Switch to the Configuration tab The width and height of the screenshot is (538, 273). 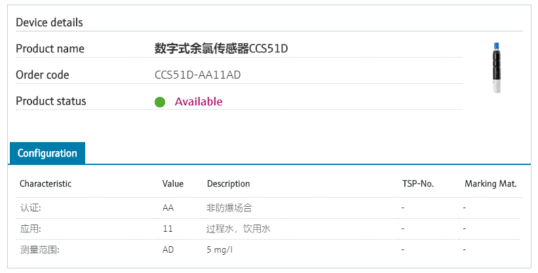click(x=47, y=153)
